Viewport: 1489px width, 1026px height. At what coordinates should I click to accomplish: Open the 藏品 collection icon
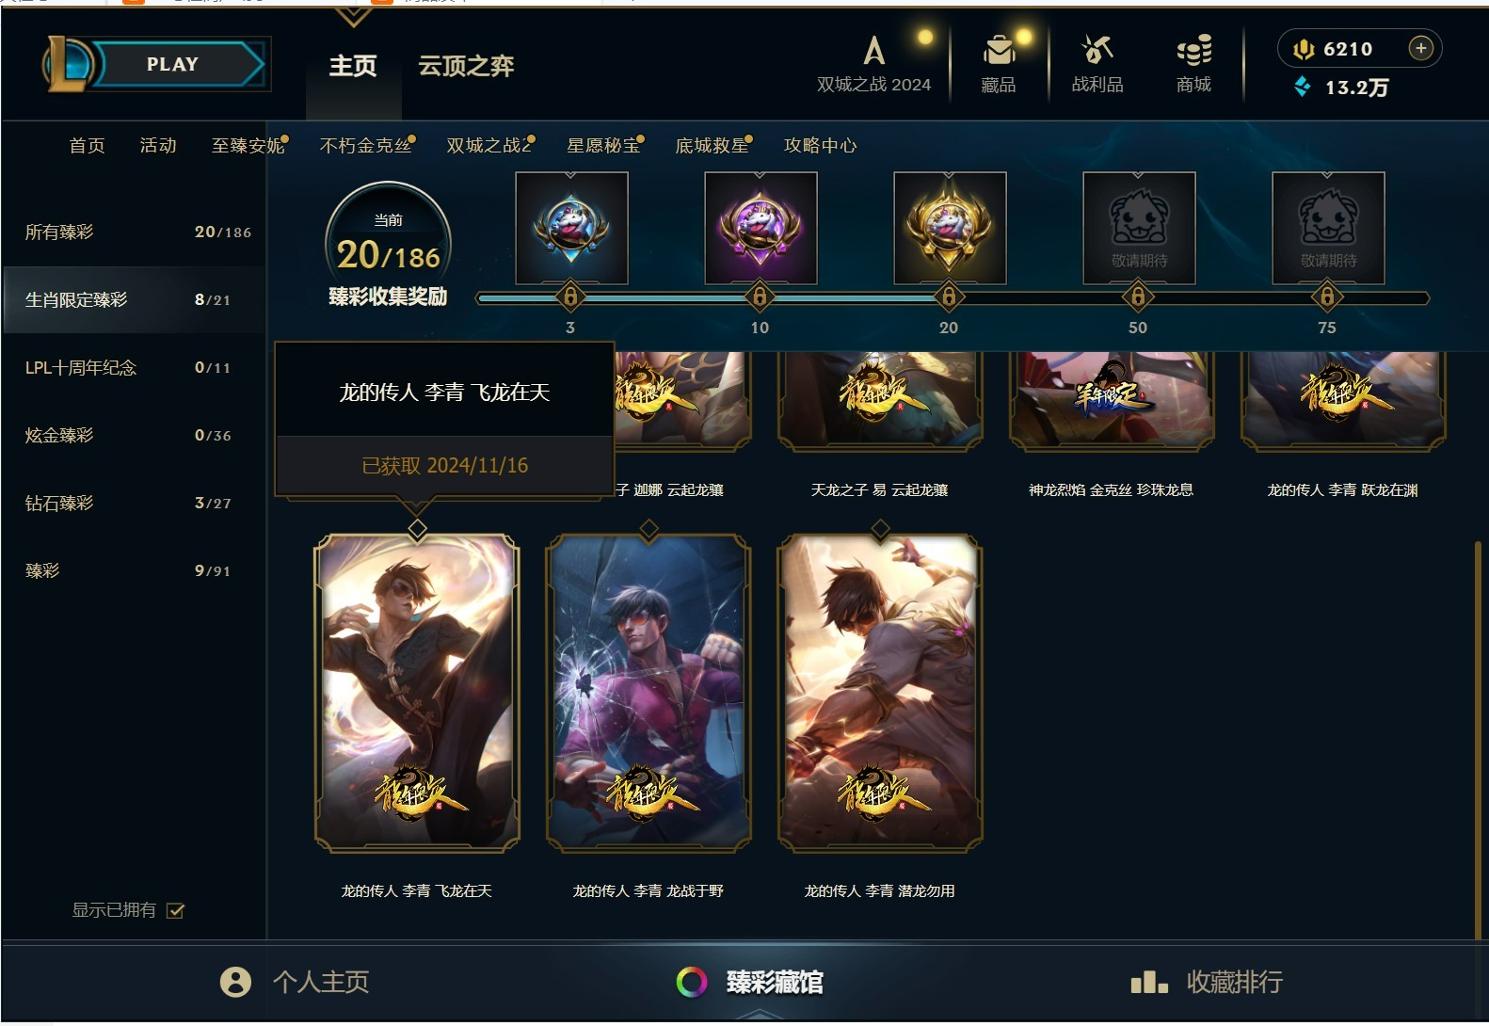999,50
